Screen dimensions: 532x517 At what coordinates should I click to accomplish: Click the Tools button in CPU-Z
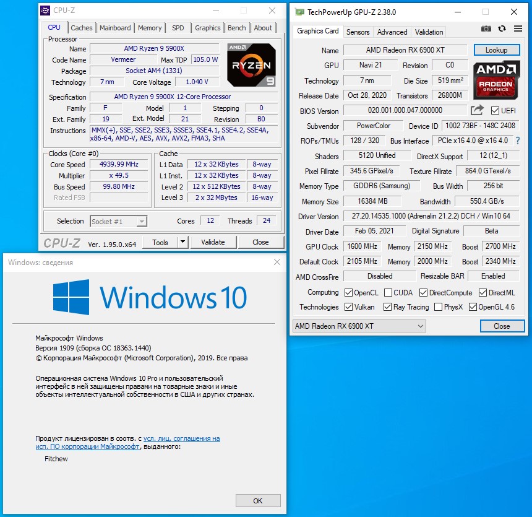tap(160, 242)
